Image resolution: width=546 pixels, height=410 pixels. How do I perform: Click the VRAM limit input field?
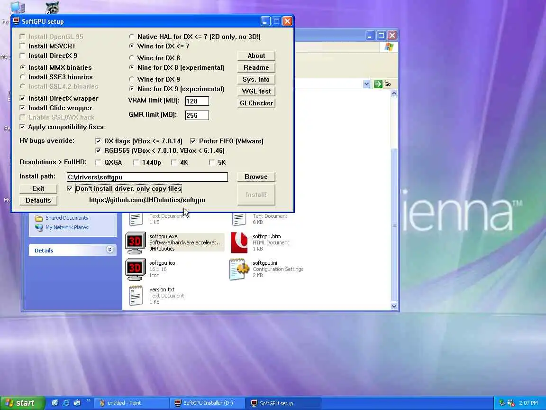197,101
